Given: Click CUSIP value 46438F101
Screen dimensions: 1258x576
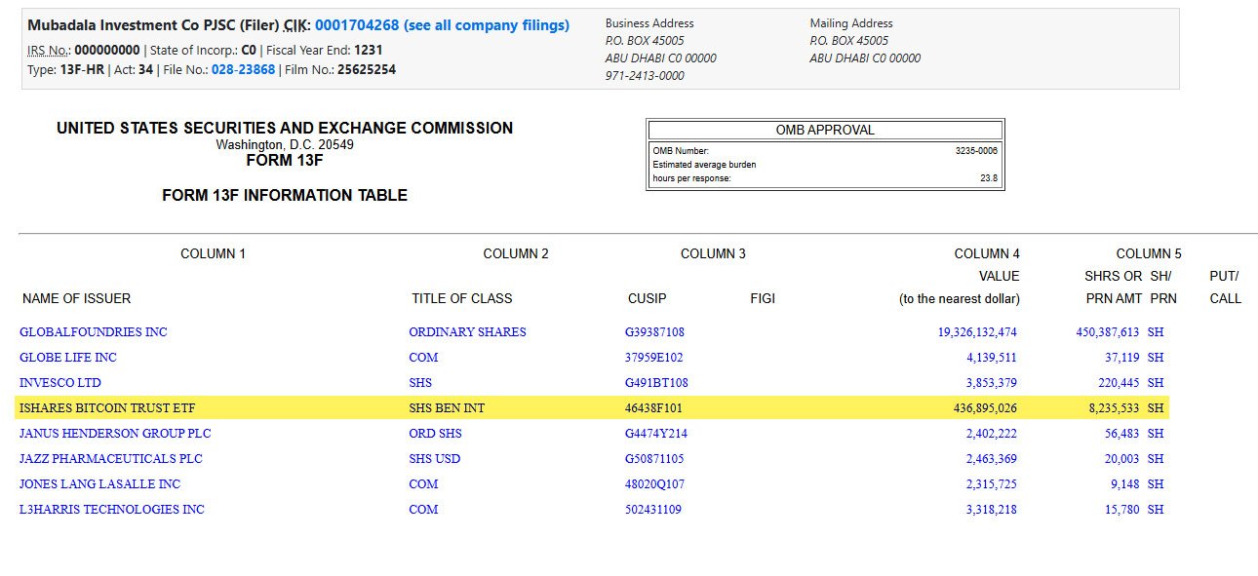Looking at the screenshot, I should (653, 408).
